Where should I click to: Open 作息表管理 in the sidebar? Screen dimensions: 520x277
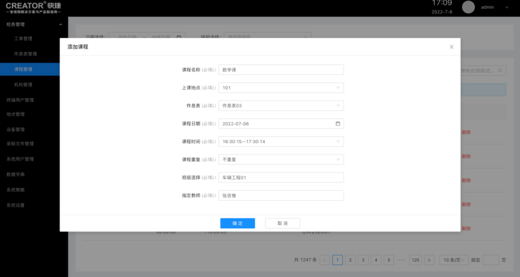(26, 54)
